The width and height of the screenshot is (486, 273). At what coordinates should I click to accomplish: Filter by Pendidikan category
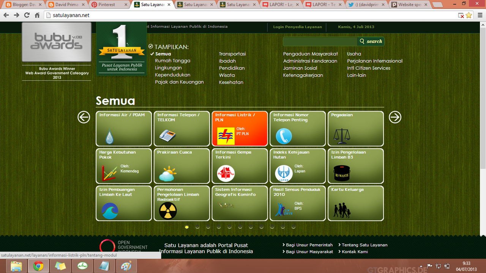(x=232, y=68)
